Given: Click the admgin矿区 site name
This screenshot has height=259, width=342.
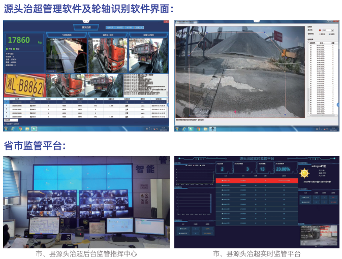Looking at the screenshot, I should (319, 166).
